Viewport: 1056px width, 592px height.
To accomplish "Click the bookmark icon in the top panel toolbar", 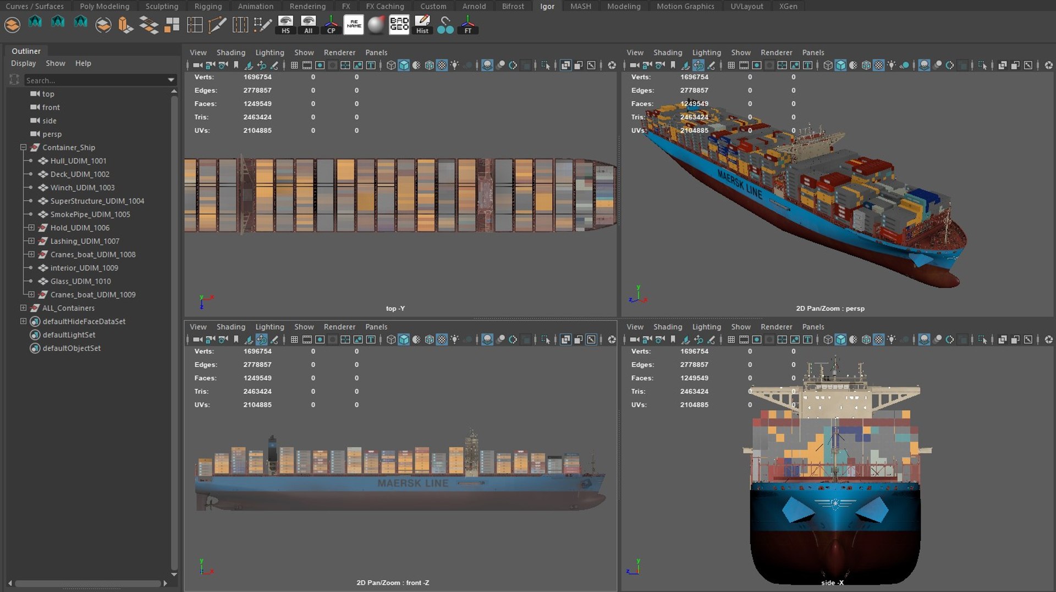I will point(237,65).
